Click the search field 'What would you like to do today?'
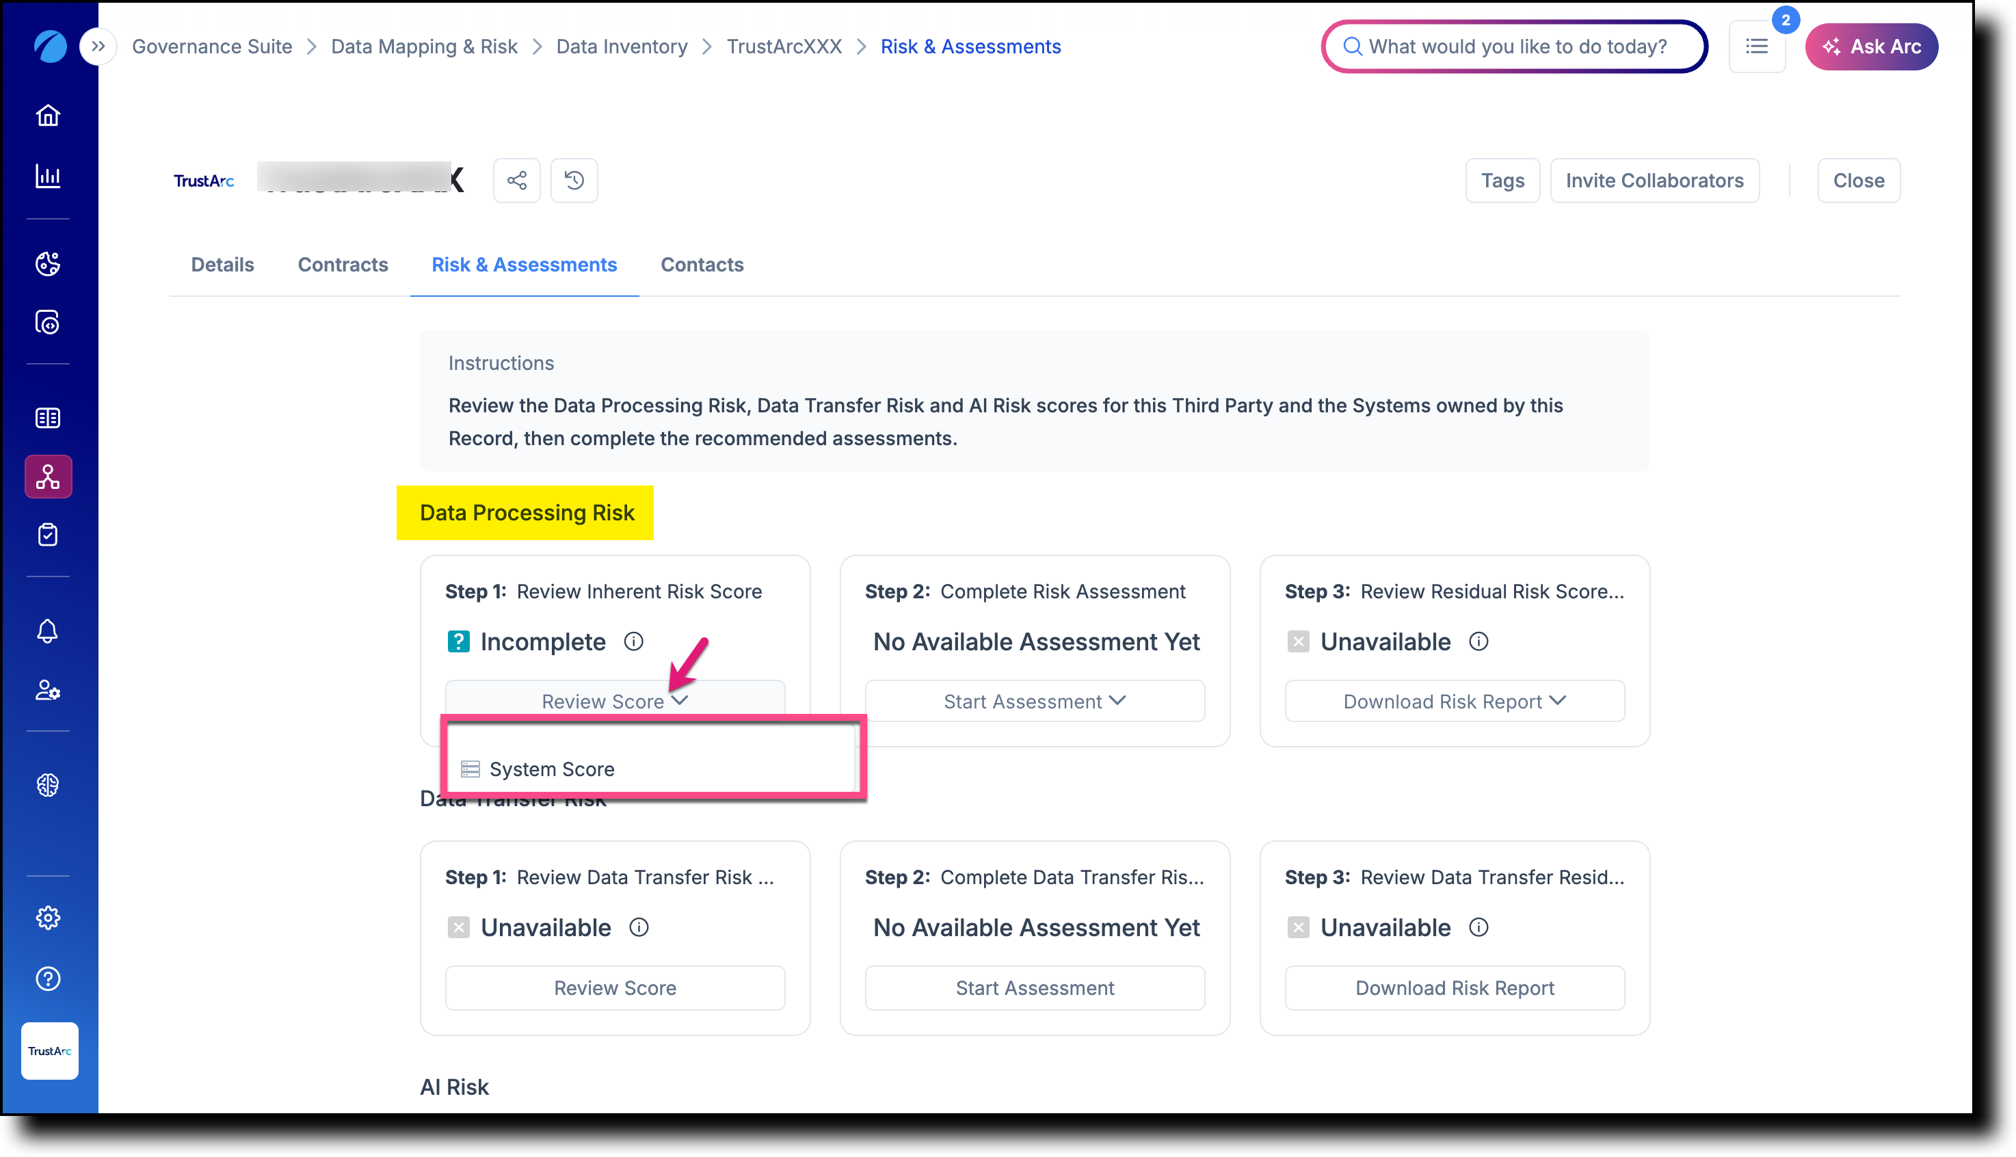2016x1157 pixels. pos(1515,46)
